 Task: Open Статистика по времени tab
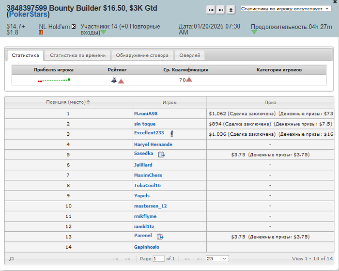tap(78, 55)
